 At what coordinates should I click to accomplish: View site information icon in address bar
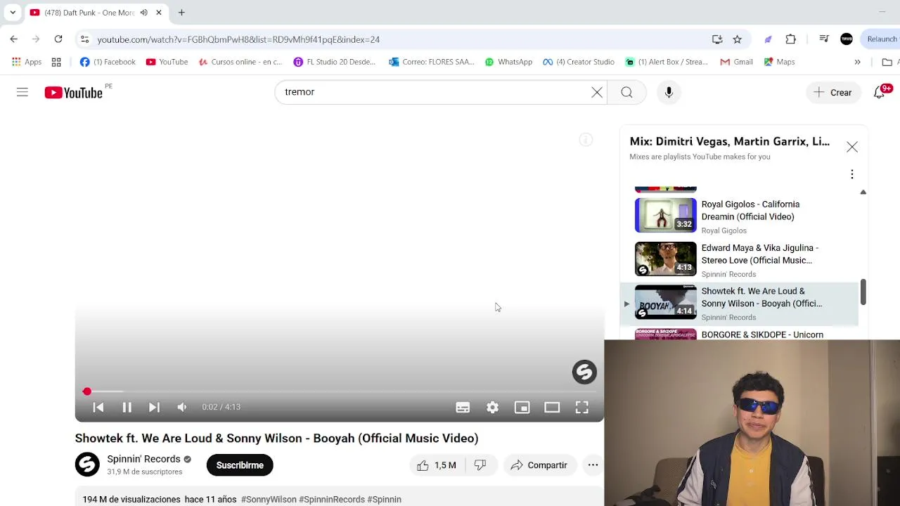(84, 39)
